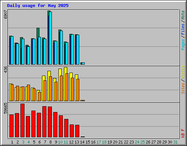Click day label 20 on the axis
This screenshot has height=146, width=187.
[x=115, y=142]
